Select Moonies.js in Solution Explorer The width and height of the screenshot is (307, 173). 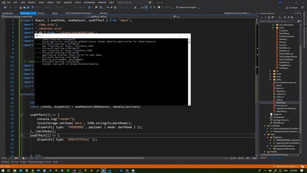[281, 102]
